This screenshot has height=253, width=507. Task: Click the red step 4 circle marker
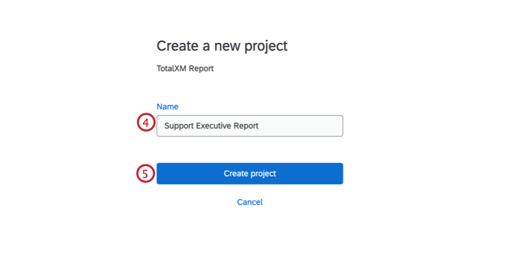(146, 123)
